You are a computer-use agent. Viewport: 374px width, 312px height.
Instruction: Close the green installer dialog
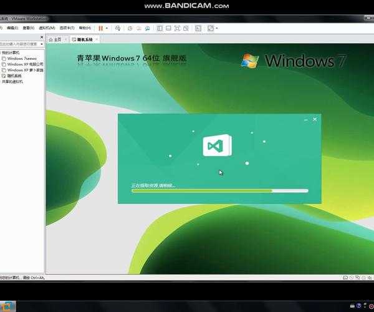(x=315, y=119)
